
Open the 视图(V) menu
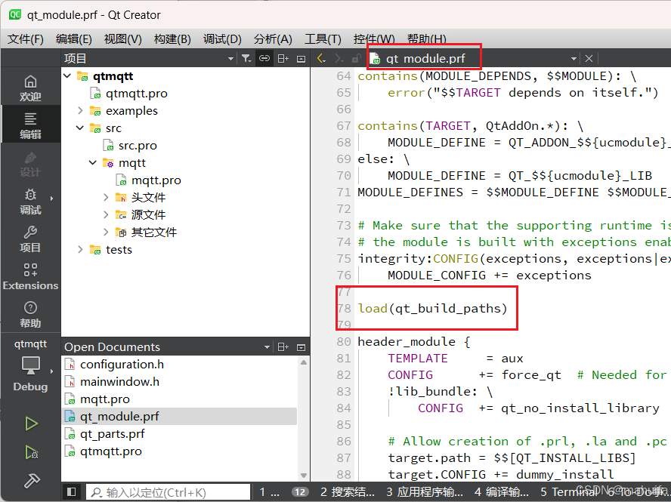pyautogui.click(x=123, y=39)
